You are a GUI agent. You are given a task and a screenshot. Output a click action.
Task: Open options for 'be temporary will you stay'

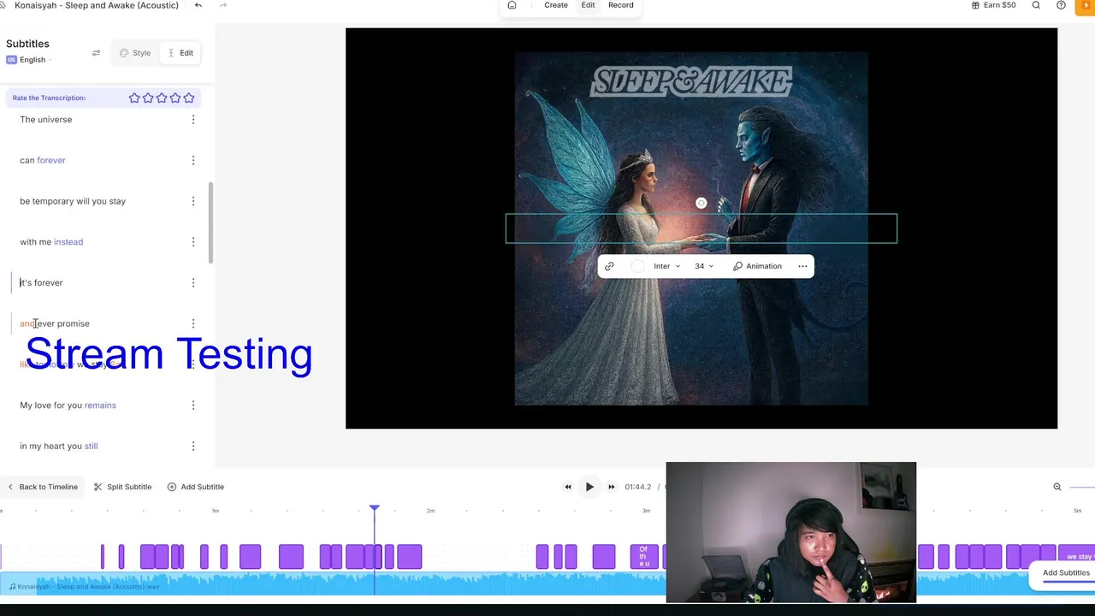(193, 201)
